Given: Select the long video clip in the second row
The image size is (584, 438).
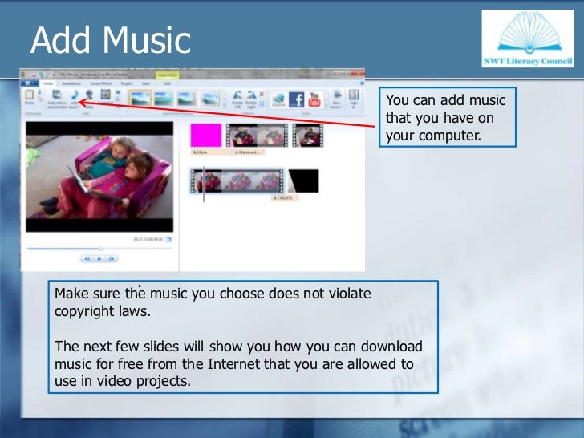Looking at the screenshot, I should (x=237, y=181).
